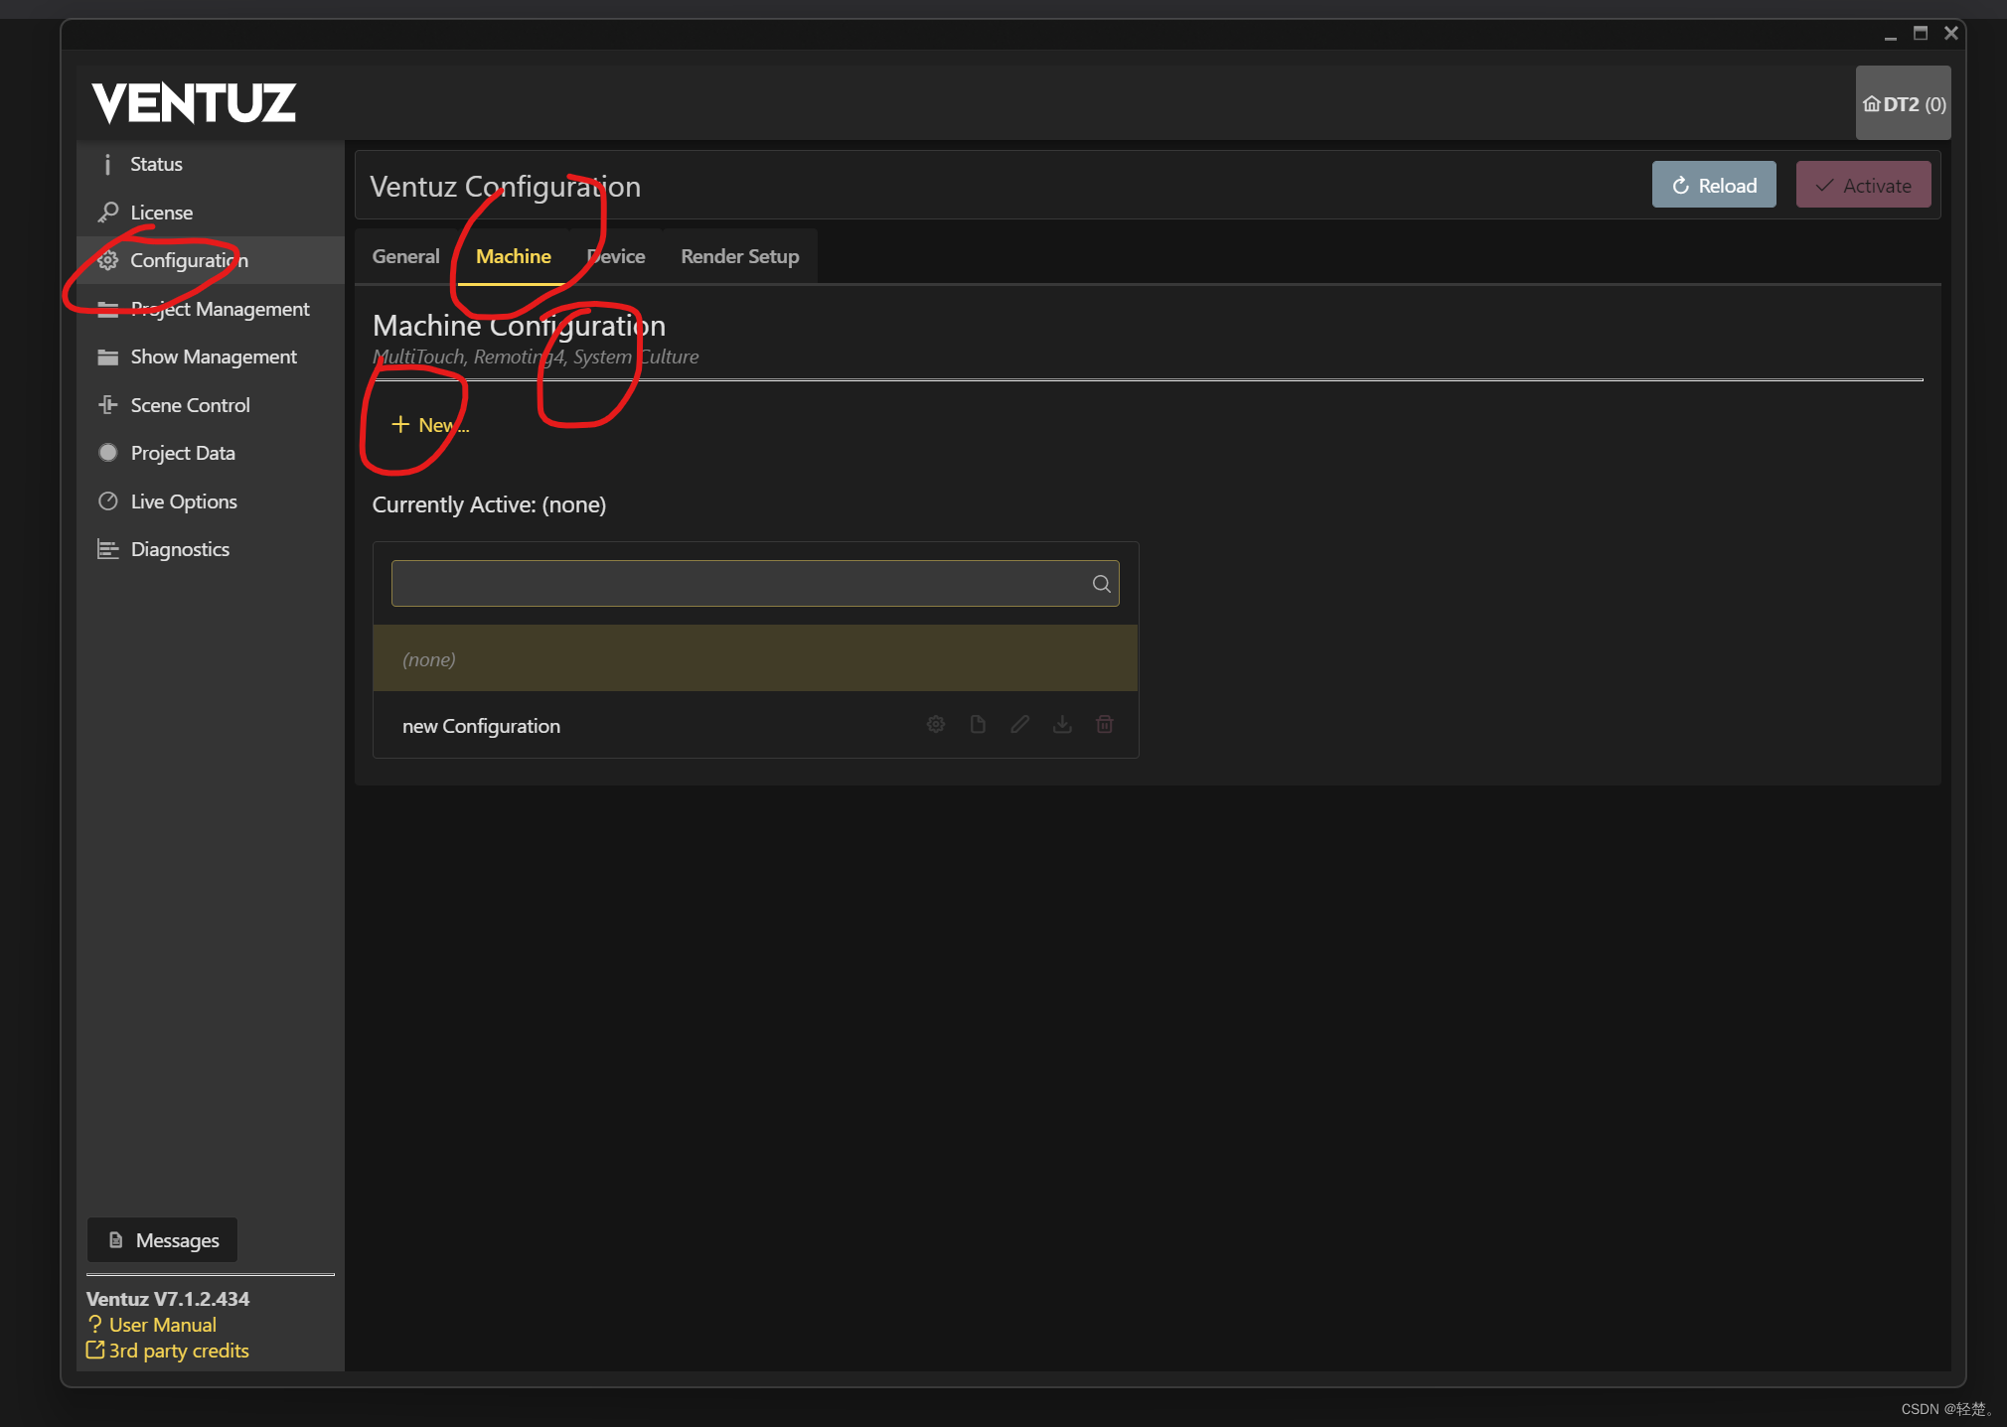Switch to the Render Setup tab
This screenshot has width=2007, height=1427.
739,256
